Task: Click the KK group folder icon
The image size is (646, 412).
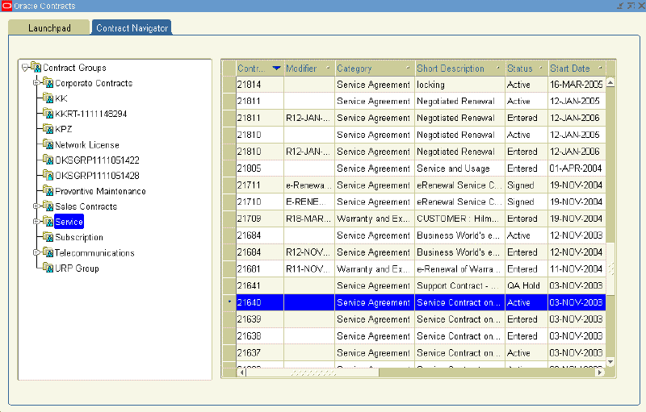Action: pyautogui.click(x=48, y=98)
